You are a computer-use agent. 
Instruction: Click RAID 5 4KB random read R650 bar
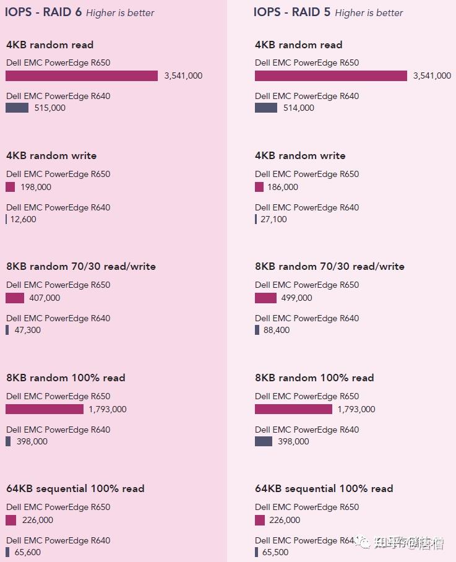[330, 76]
